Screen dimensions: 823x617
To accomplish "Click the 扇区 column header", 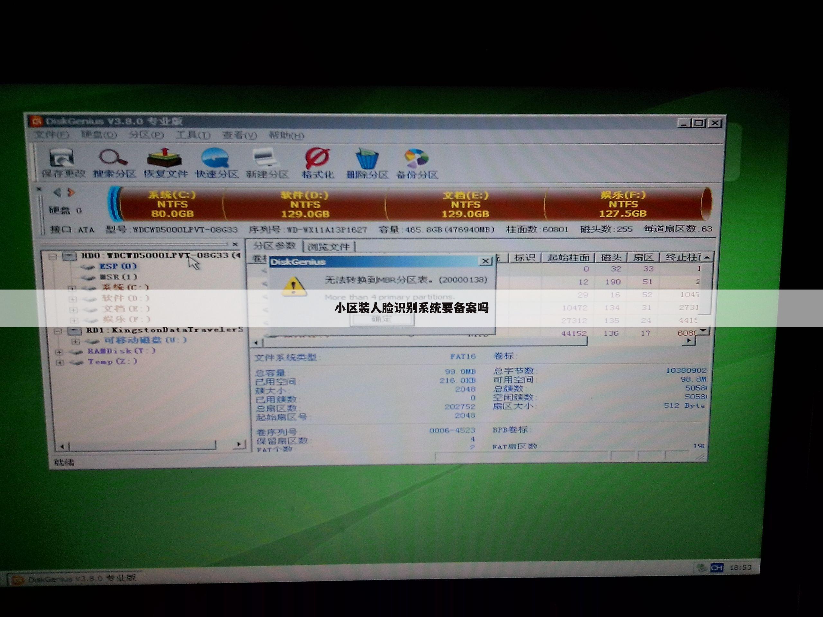I will point(643,257).
